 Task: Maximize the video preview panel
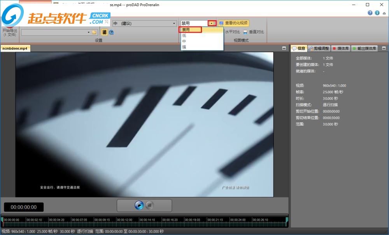pos(284,48)
